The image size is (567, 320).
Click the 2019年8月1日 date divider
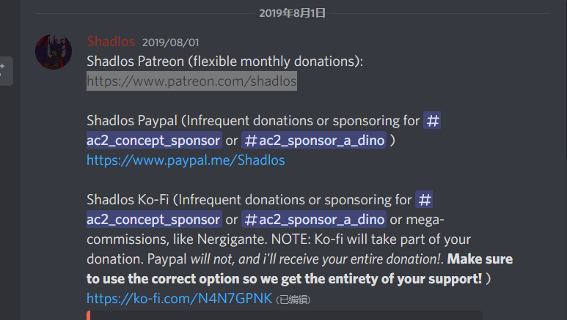coord(292,12)
